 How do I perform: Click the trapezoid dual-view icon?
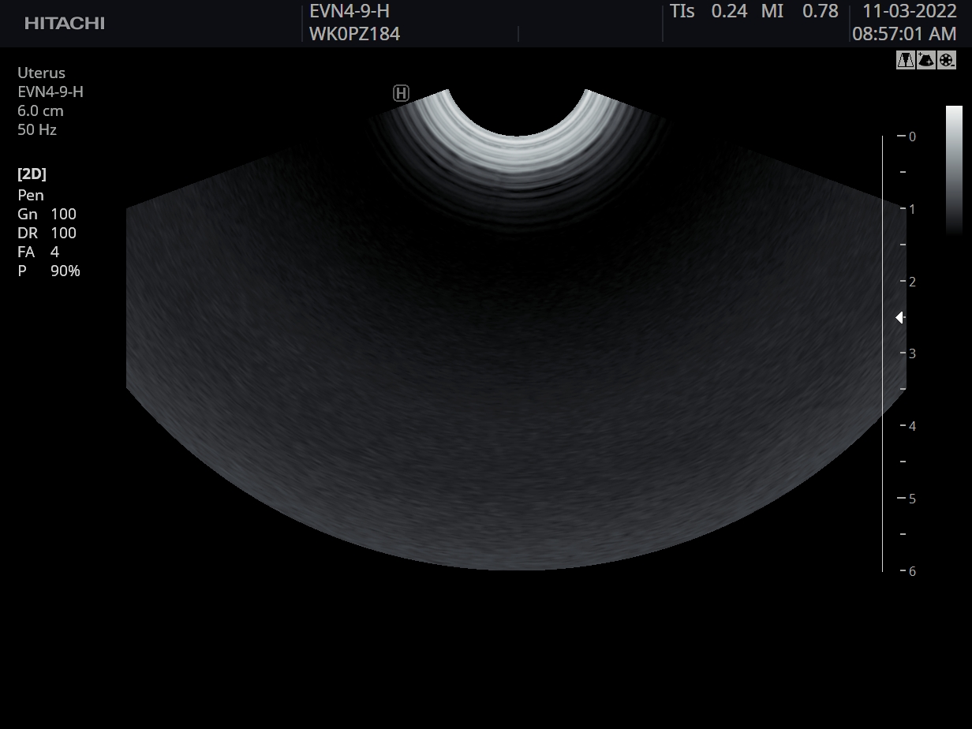(x=905, y=60)
